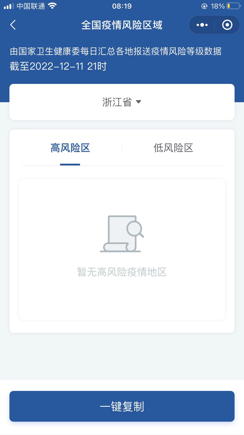Tap the 暂无高风险疫情地区 message
Viewport: 244px width, 435px height.
(122, 272)
